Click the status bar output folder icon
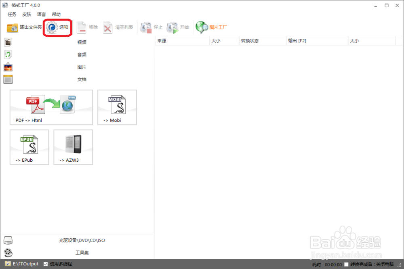The width and height of the screenshot is (404, 269). pos(8,264)
